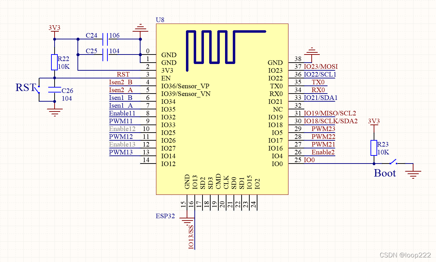Click the IO14 pin name
The width and height of the screenshot is (436, 262).
tap(168, 156)
